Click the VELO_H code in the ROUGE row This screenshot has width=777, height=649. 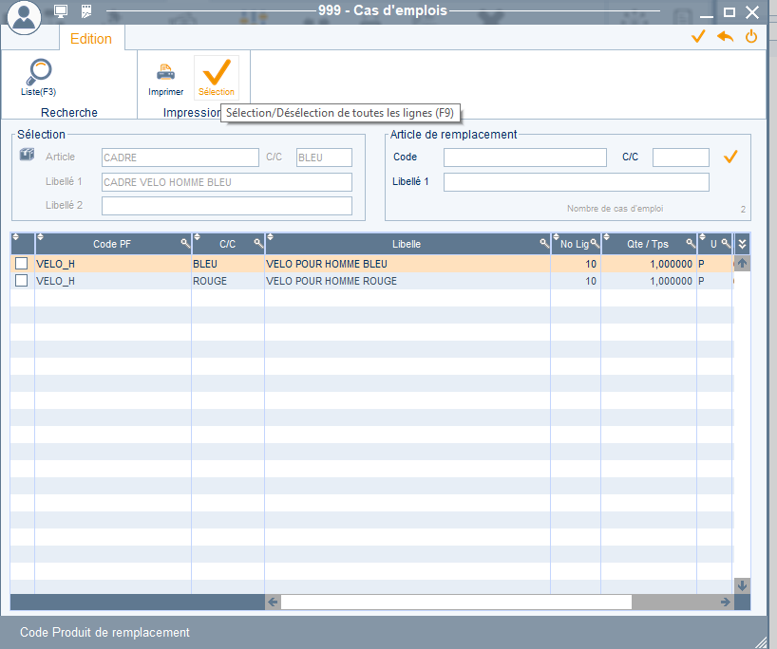point(113,281)
